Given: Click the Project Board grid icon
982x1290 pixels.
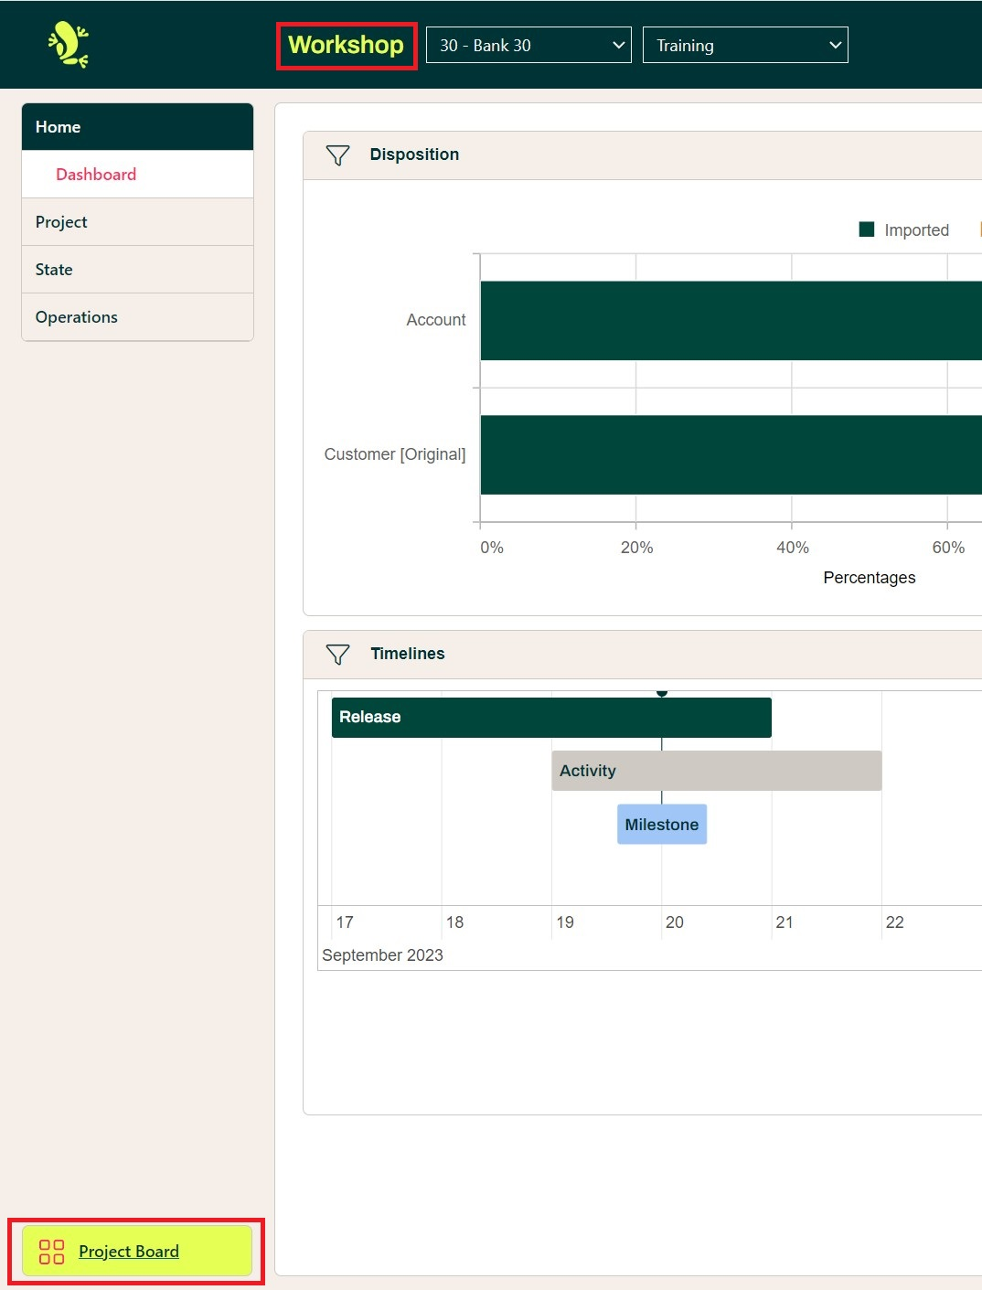Looking at the screenshot, I should [52, 1252].
